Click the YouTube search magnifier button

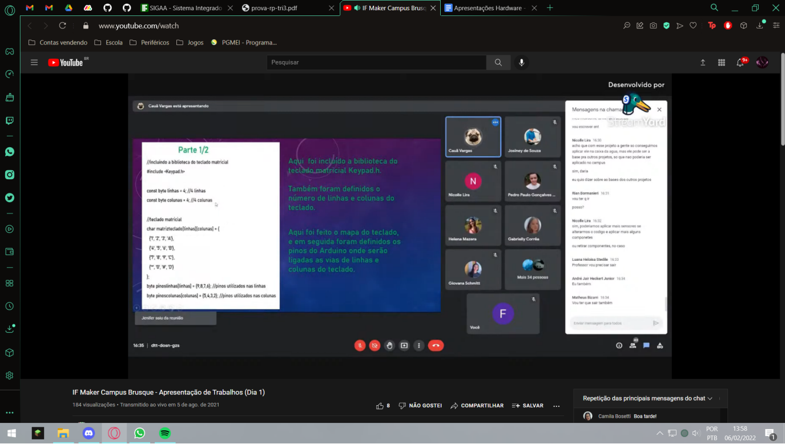(x=498, y=63)
